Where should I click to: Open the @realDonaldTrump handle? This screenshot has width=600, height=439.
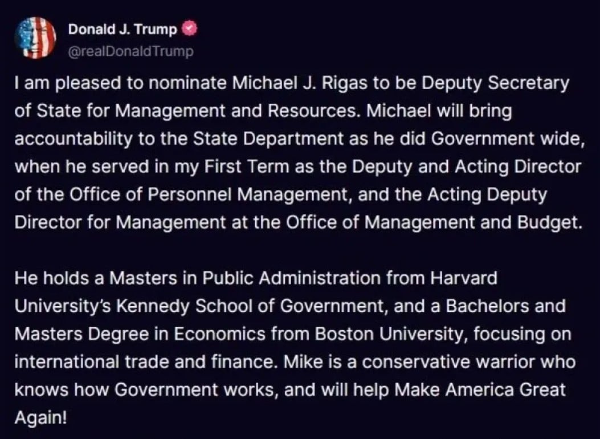[x=130, y=51]
